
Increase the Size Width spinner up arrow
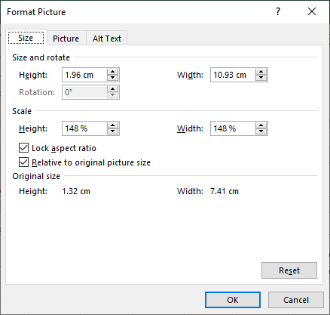(x=261, y=72)
